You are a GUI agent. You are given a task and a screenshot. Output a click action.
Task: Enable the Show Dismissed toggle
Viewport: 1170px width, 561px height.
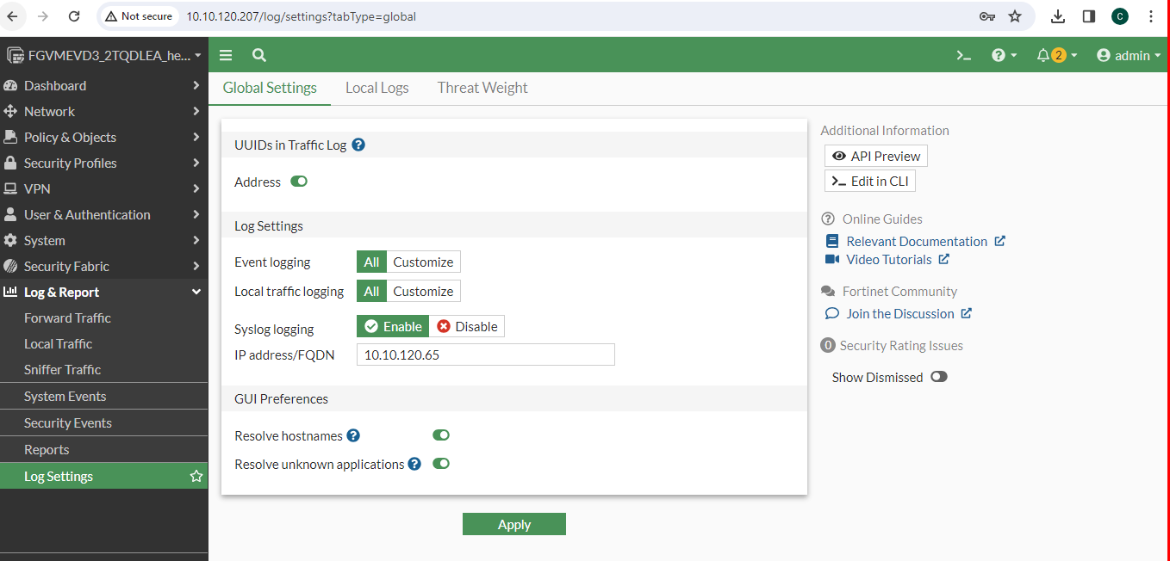point(938,377)
